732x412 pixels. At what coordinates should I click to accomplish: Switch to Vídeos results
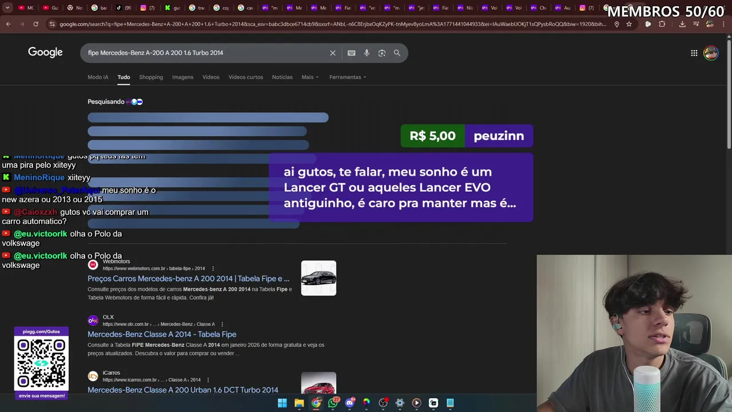[x=210, y=77]
